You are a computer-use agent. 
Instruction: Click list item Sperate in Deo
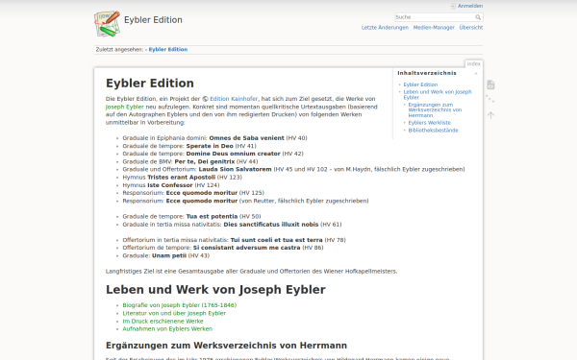[x=189, y=146]
